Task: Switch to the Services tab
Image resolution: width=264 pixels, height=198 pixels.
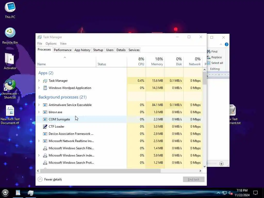Action: click(x=134, y=50)
